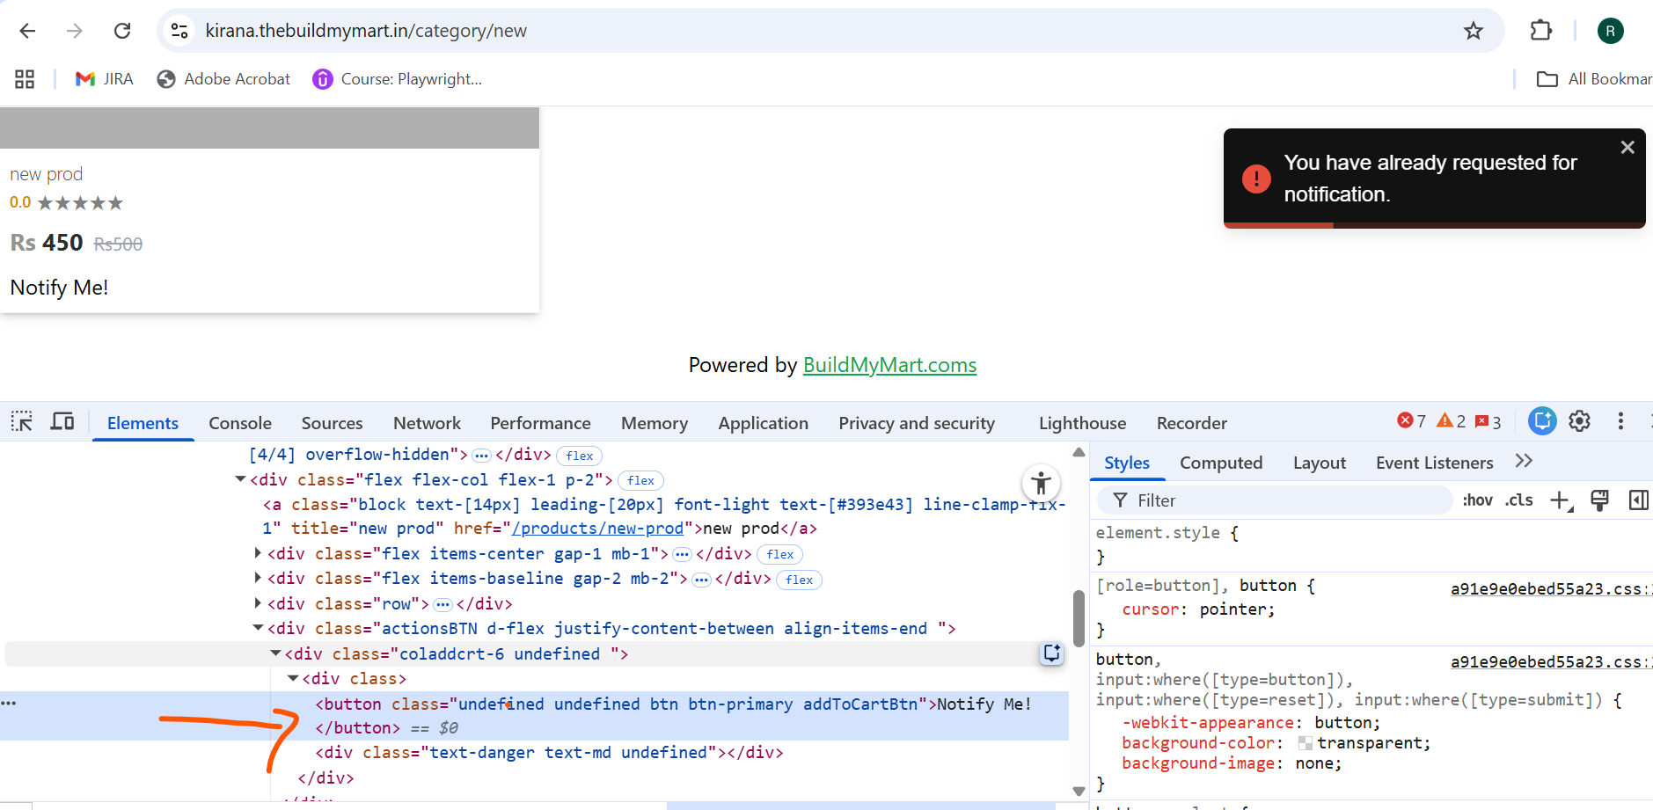The width and height of the screenshot is (1653, 810).
Task: Switch to the Layout pane
Action: [x=1319, y=463]
